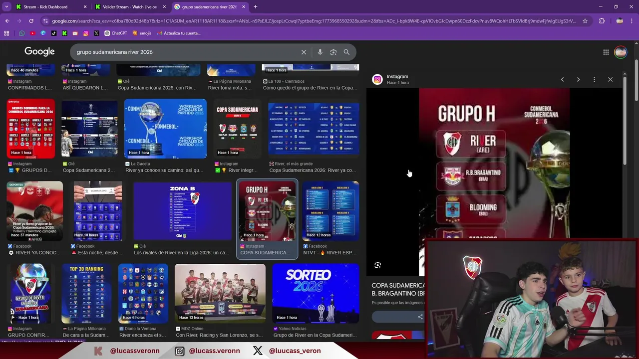
Task: Open the Chrome three-dot menu
Action: 632,21
